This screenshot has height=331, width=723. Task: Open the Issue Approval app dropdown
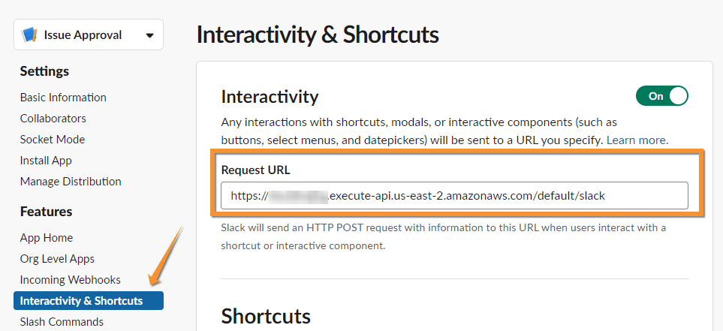coord(149,35)
